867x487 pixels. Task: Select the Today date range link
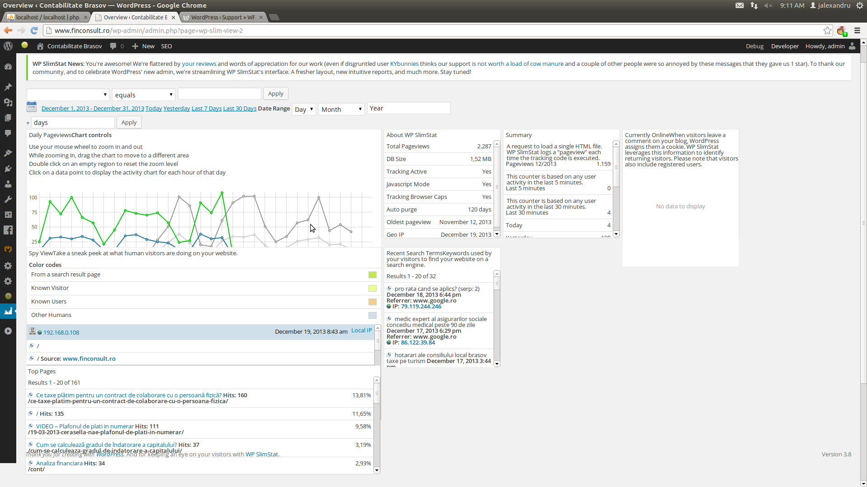pos(154,108)
